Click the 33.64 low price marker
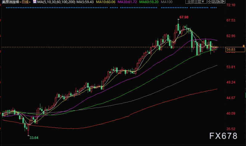 (34, 138)
